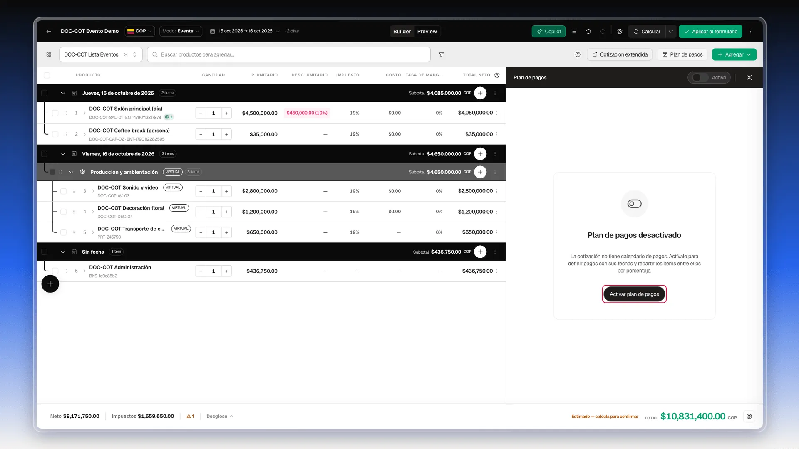Image resolution: width=799 pixels, height=449 pixels.
Task: Open the product filter funnel icon
Action: click(441, 54)
